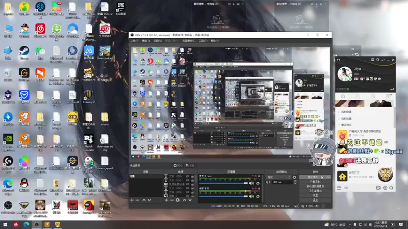Screen dimensions: 408x229
Task: Open OBS Scene Collection menu
Action: click(189, 41)
